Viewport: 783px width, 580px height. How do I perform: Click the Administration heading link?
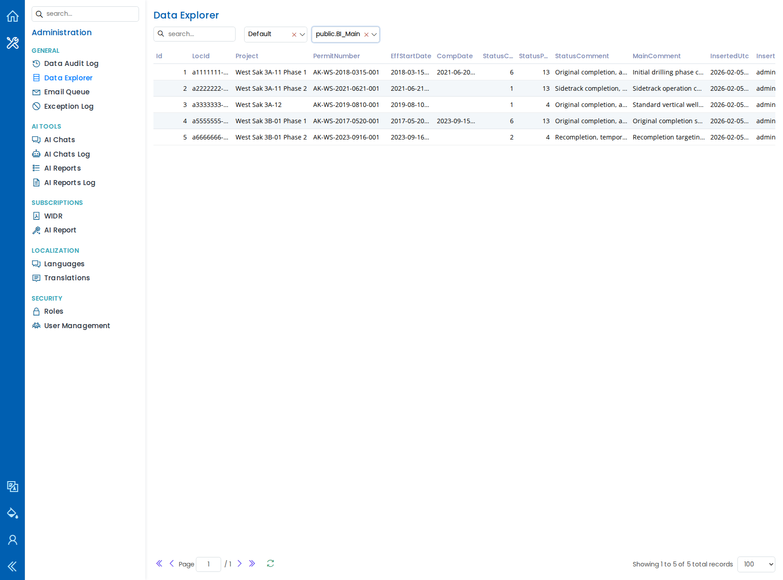click(61, 32)
